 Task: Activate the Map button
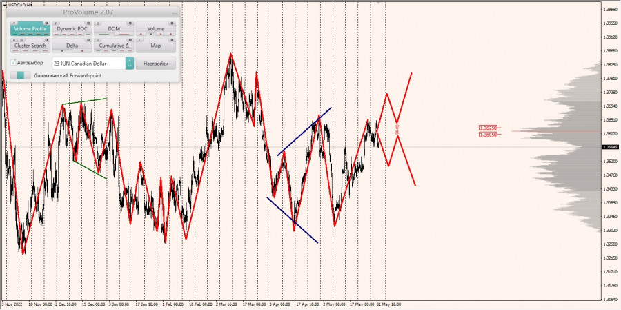point(156,45)
